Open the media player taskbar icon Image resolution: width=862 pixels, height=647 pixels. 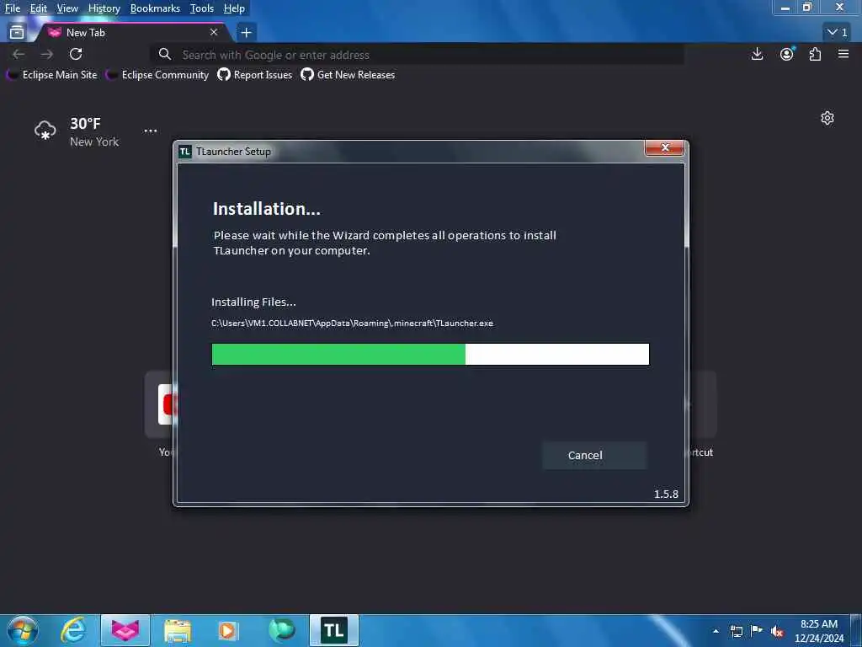(228, 630)
